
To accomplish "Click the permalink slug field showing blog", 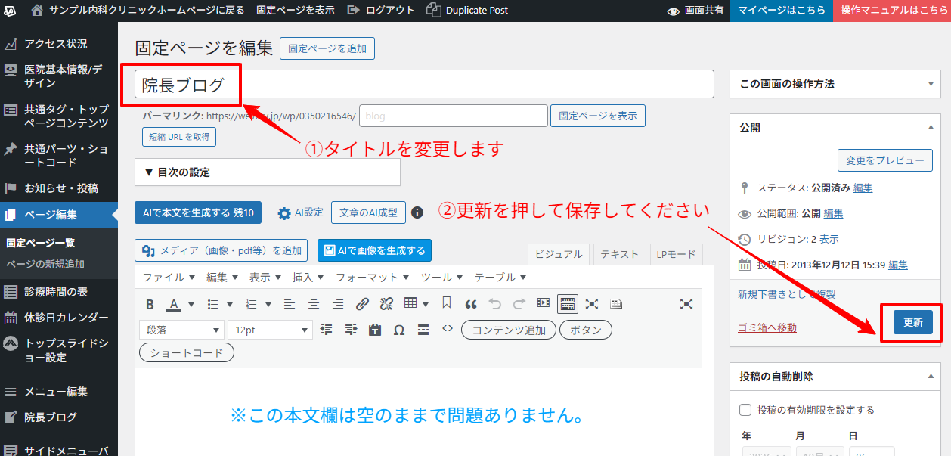I will coord(453,116).
